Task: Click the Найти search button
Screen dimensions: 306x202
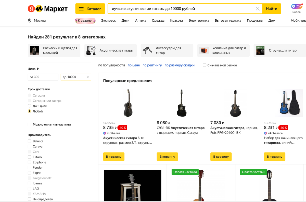Action: click(271, 8)
